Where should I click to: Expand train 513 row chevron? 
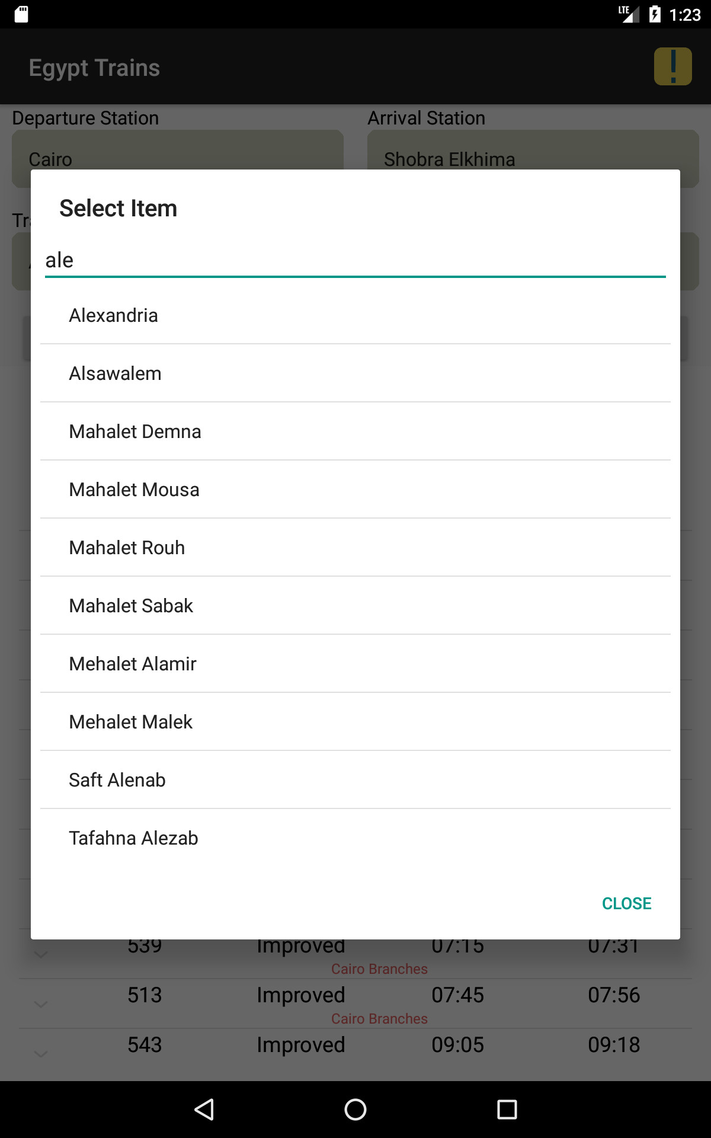[41, 1004]
